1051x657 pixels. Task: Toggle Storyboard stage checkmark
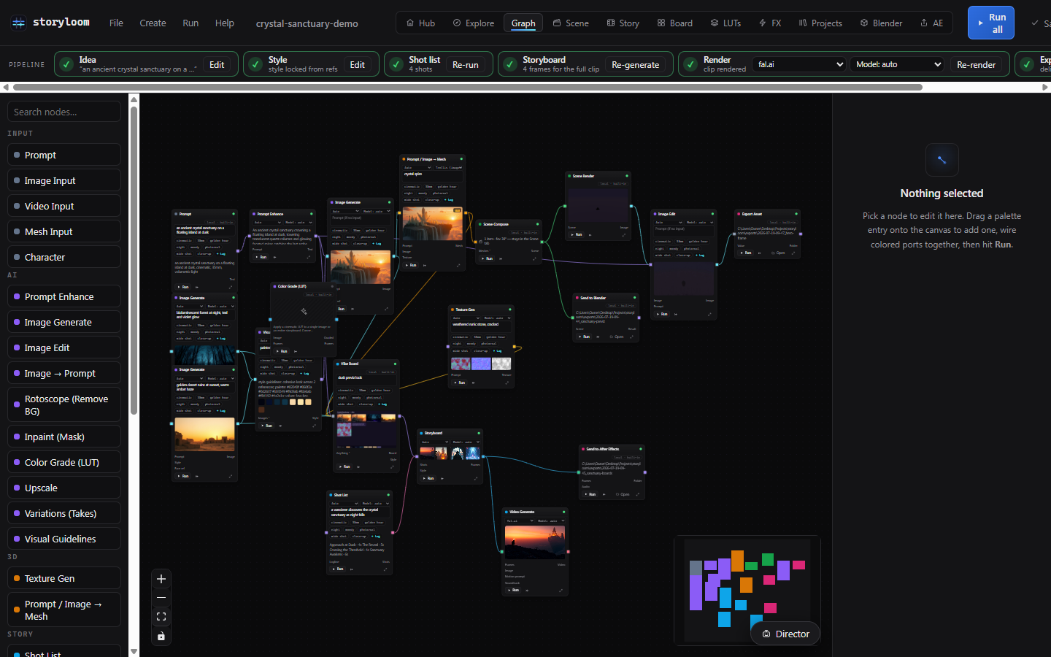(x=509, y=64)
